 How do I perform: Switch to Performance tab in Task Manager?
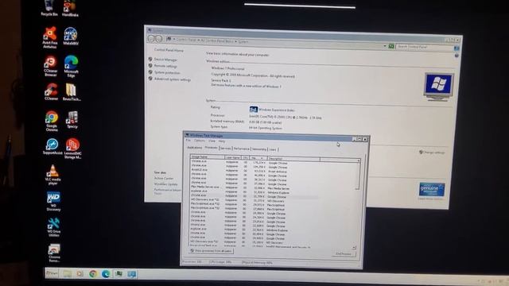pyautogui.click(x=242, y=149)
